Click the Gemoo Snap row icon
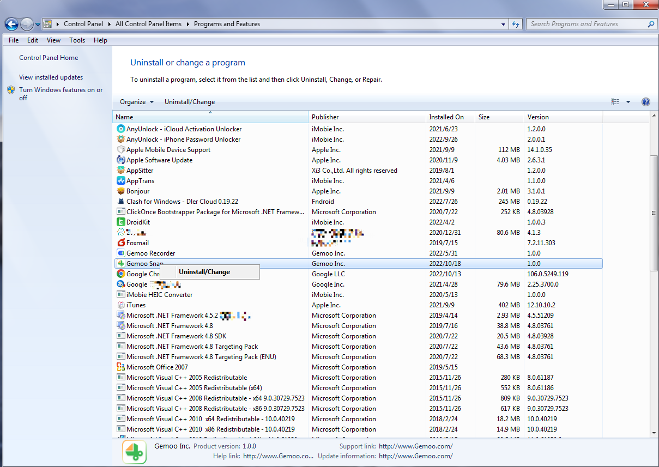This screenshot has width=659, height=467. (x=121, y=264)
